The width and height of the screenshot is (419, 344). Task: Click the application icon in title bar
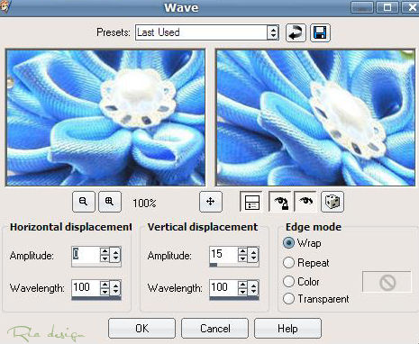point(5,6)
